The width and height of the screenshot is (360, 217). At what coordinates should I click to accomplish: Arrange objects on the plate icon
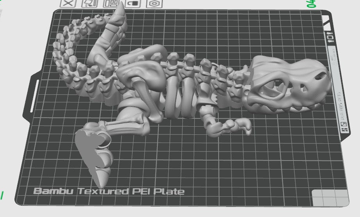[110, 4]
